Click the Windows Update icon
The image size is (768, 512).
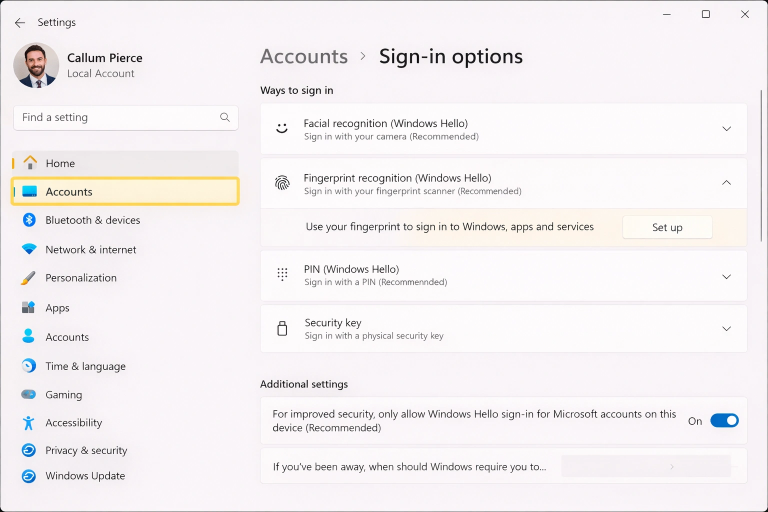tap(29, 476)
